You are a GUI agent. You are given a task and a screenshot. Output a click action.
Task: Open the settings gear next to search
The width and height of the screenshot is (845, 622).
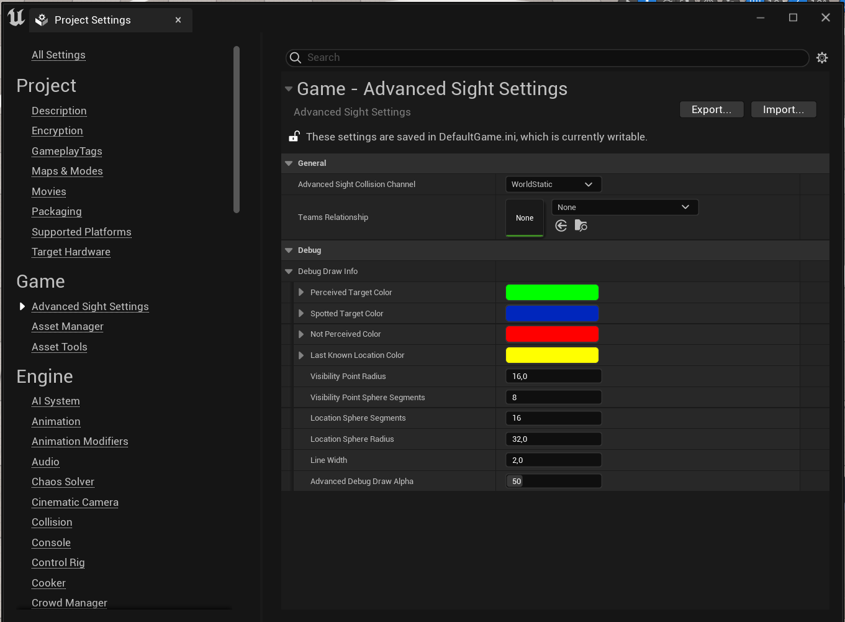coord(822,58)
